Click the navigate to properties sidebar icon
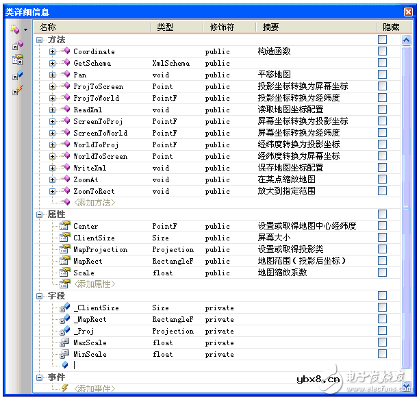419x400 pixels. click(x=17, y=60)
